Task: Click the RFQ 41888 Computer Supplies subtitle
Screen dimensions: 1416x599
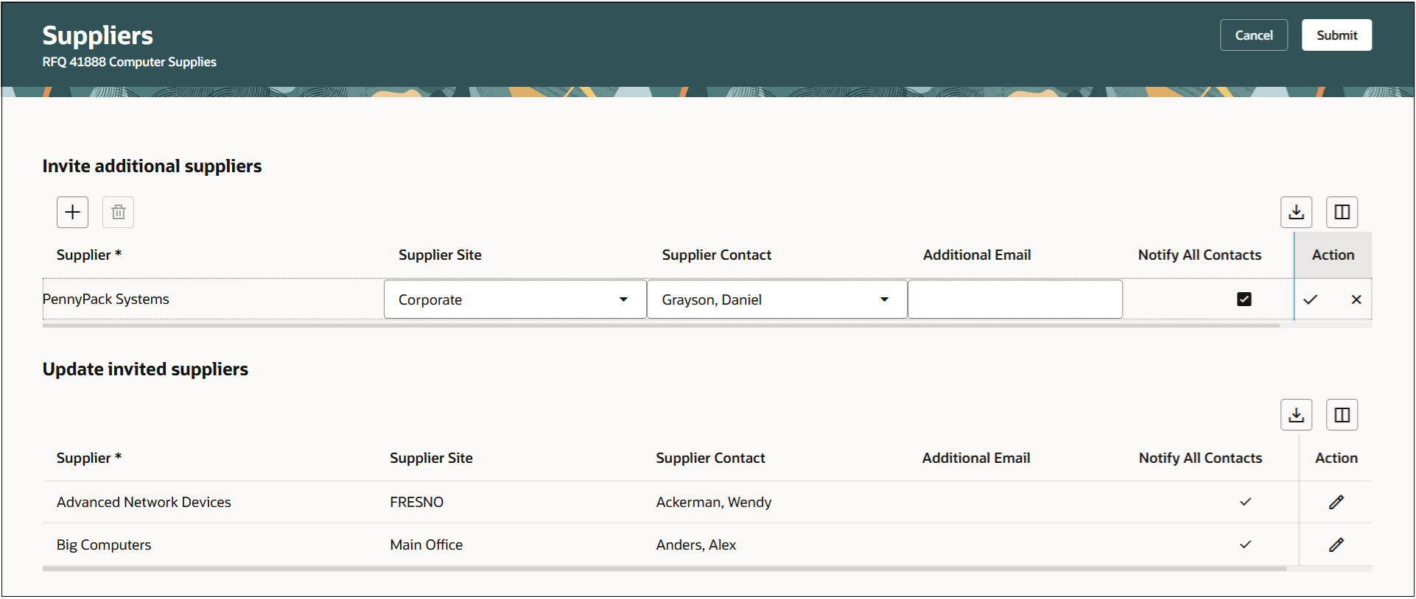Action: [130, 62]
